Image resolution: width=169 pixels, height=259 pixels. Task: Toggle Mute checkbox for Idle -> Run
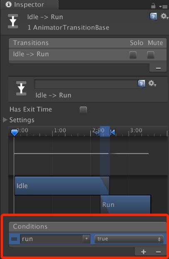tap(151, 55)
